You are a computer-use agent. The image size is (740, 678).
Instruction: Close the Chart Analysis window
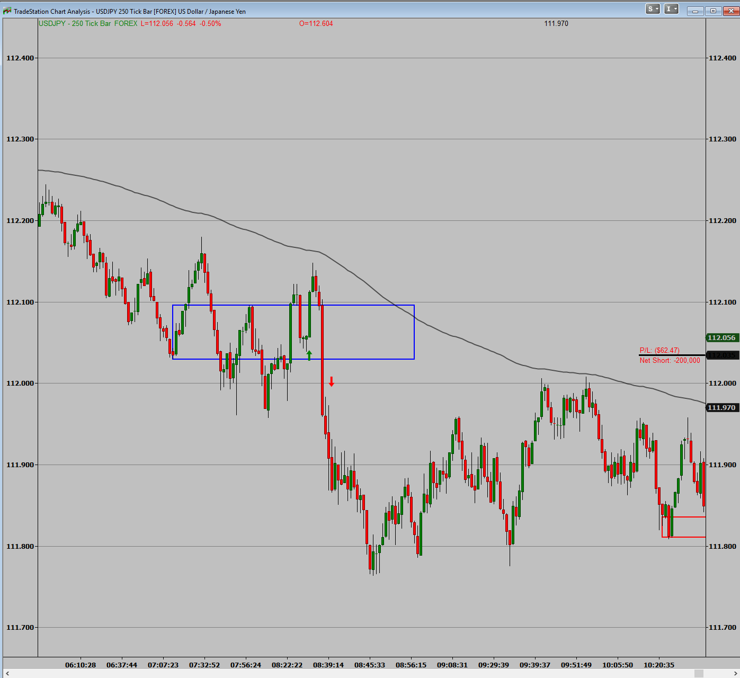coord(731,11)
